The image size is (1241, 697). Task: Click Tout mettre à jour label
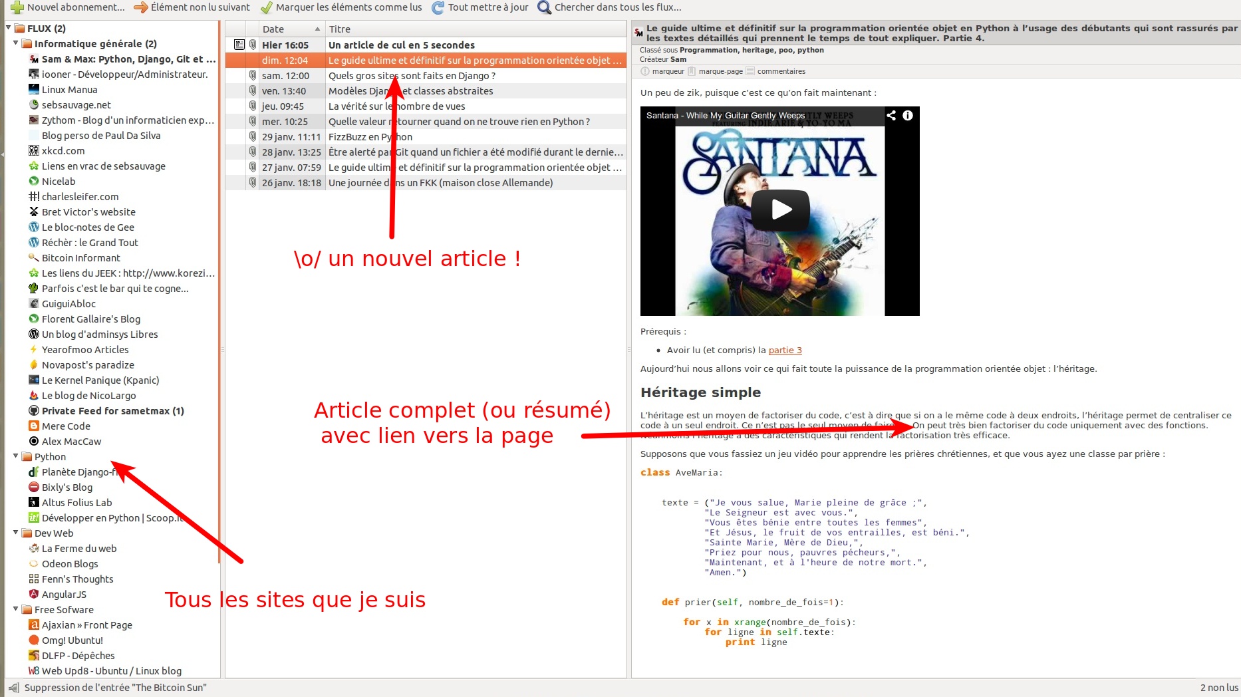click(488, 7)
